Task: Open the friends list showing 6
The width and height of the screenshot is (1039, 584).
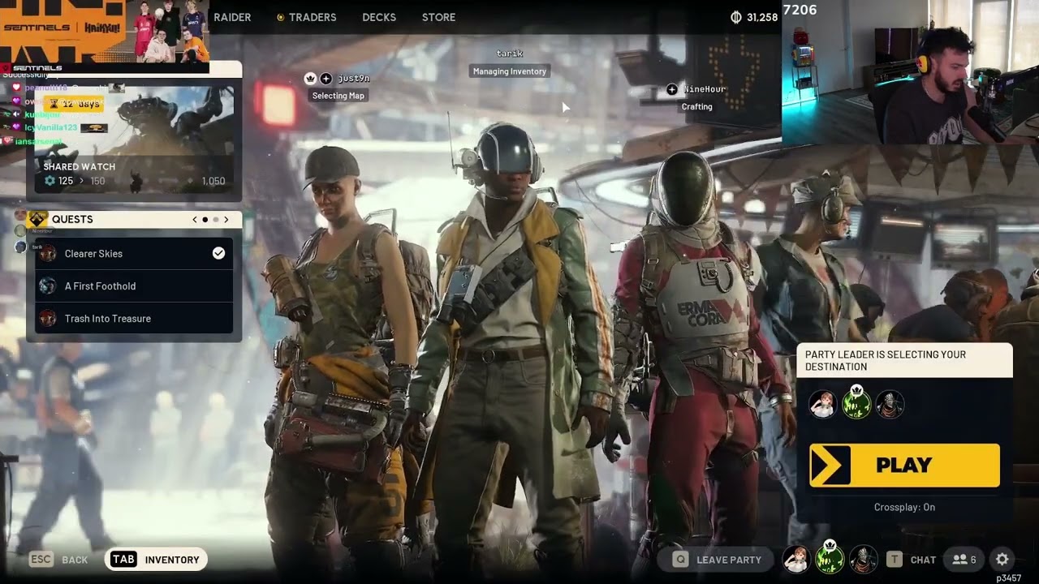Action: tap(964, 560)
